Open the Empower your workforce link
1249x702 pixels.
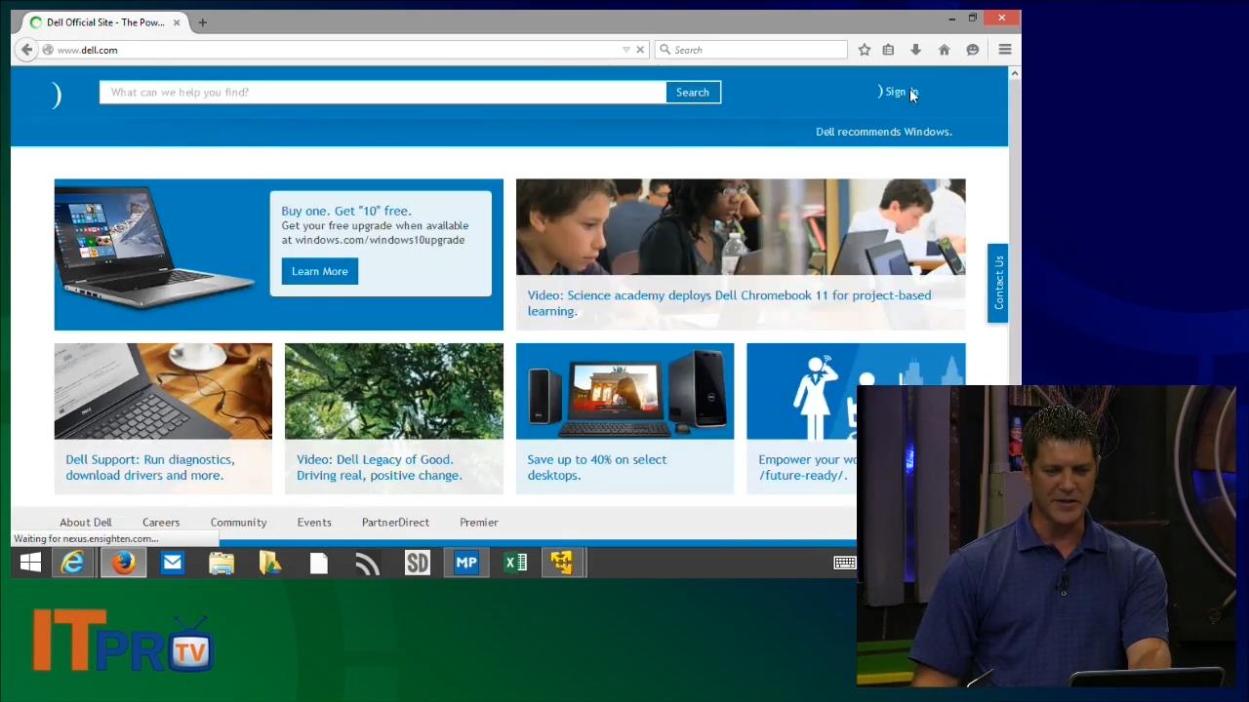807,467
